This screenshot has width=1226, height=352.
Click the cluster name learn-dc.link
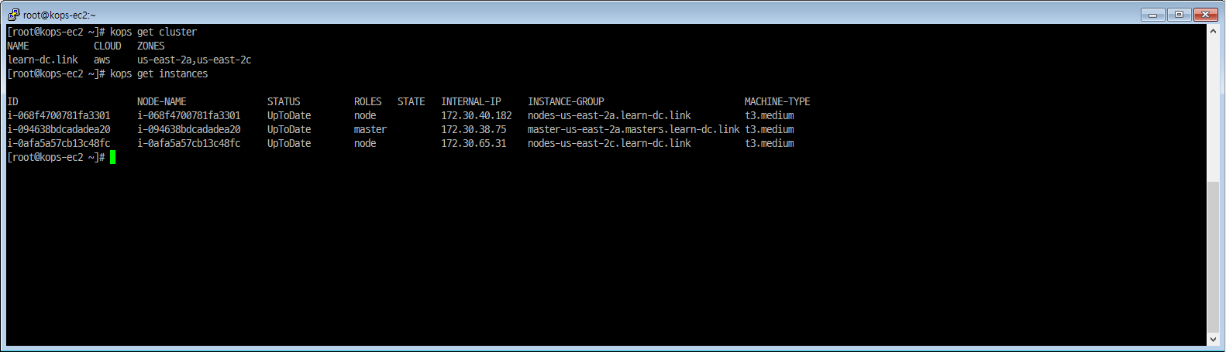click(x=43, y=60)
